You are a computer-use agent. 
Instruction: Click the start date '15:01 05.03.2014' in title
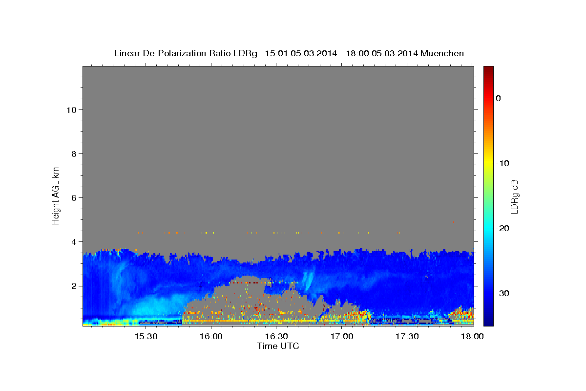tap(300, 53)
